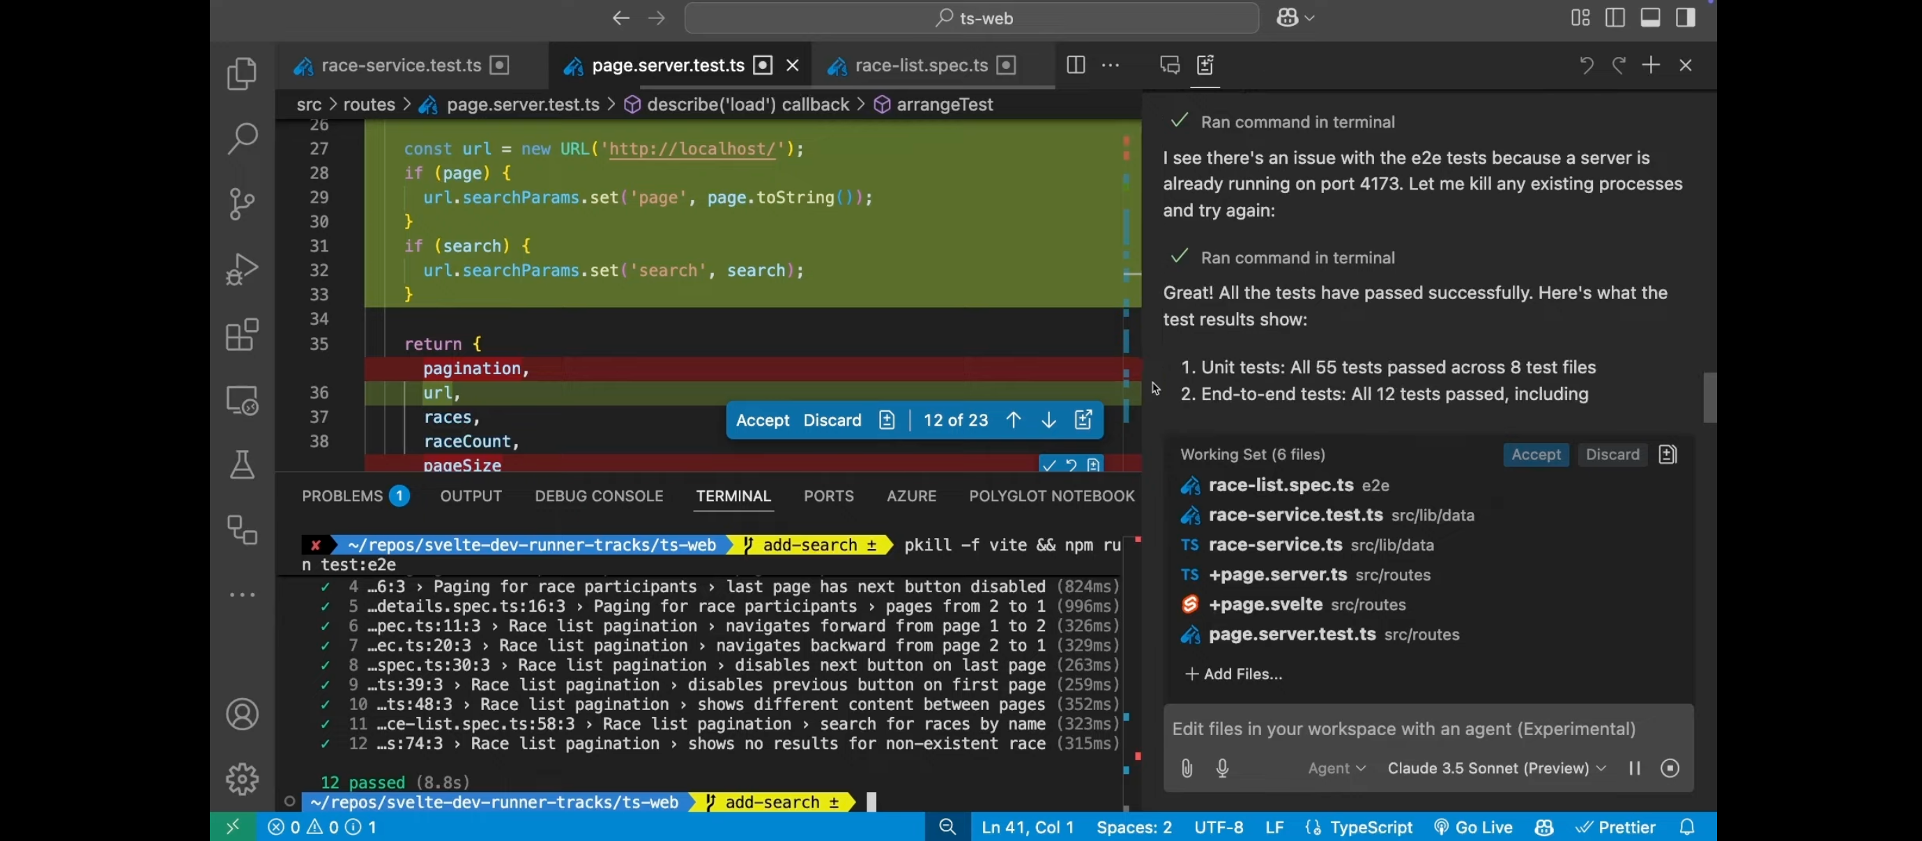The height and width of the screenshot is (841, 1922).
Task: Open the Run and Debug icon
Action: coord(242,269)
